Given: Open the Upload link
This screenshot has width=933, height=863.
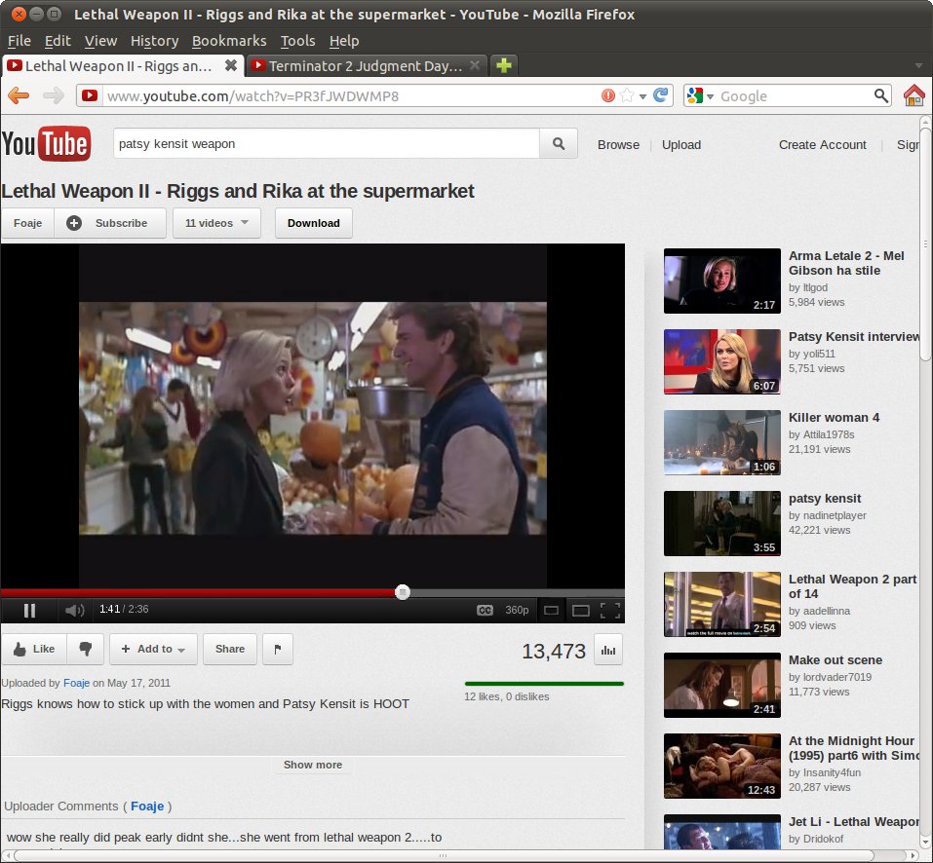Looking at the screenshot, I should click(681, 145).
